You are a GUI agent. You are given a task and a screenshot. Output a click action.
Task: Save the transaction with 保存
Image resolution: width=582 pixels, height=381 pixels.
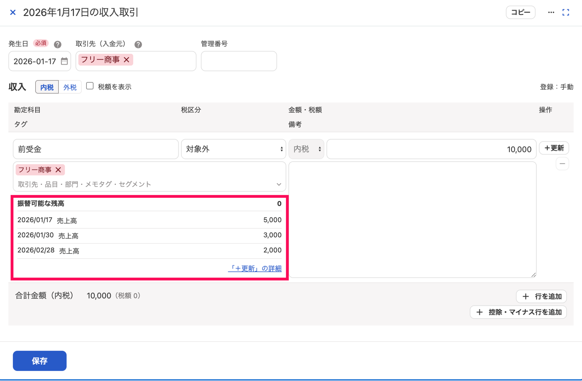click(40, 361)
